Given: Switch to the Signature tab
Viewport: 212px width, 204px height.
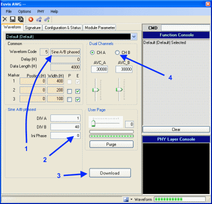Looking at the screenshot, I should pos(33,28).
